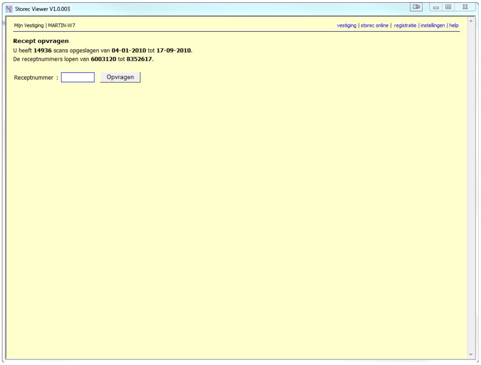The height and width of the screenshot is (365, 481).
Task: Open the help link
Action: pos(454,26)
